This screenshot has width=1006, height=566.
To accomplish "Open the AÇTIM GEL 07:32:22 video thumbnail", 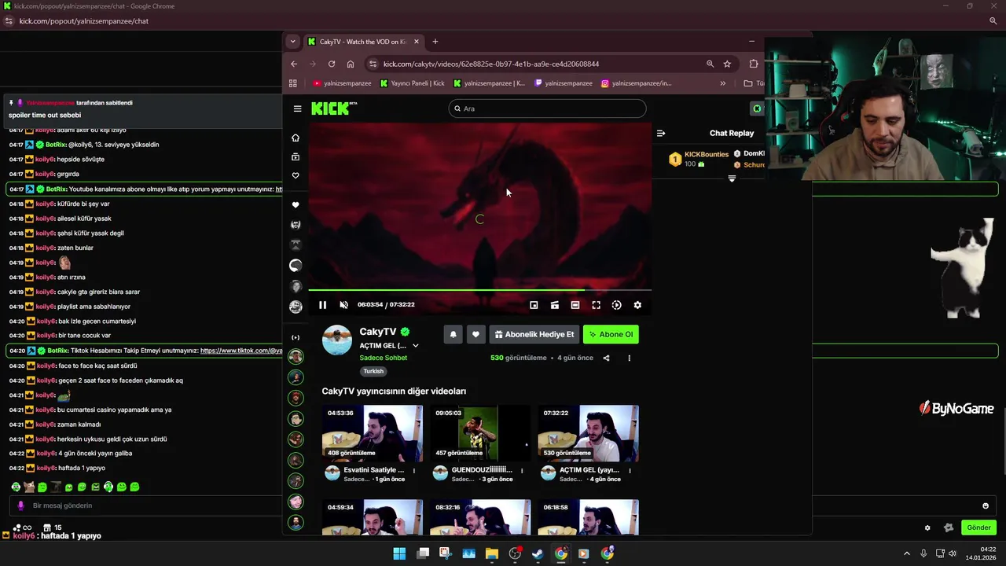I will click(x=588, y=432).
